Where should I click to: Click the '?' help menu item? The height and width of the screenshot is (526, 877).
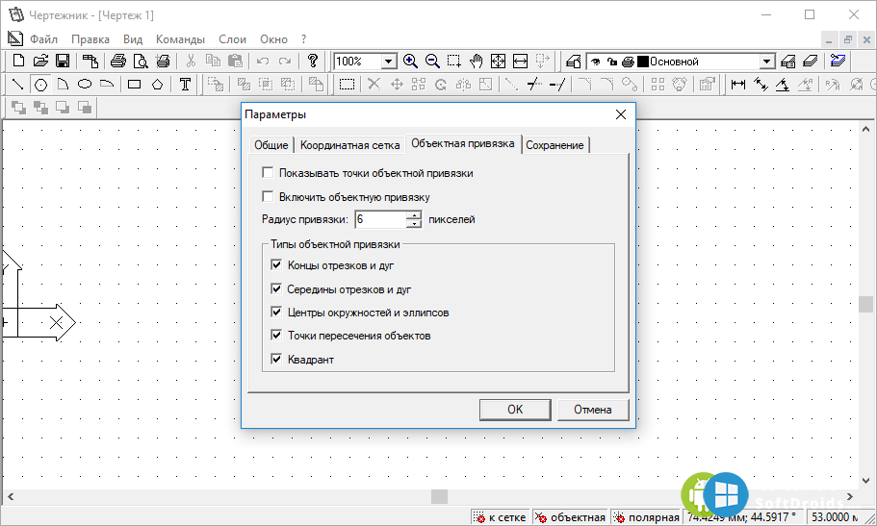point(303,39)
